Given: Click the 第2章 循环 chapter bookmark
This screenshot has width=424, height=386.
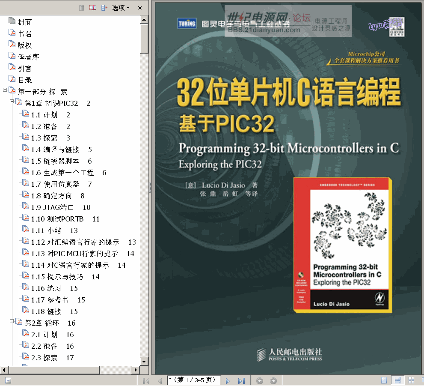Looking at the screenshot, I should [50, 323].
